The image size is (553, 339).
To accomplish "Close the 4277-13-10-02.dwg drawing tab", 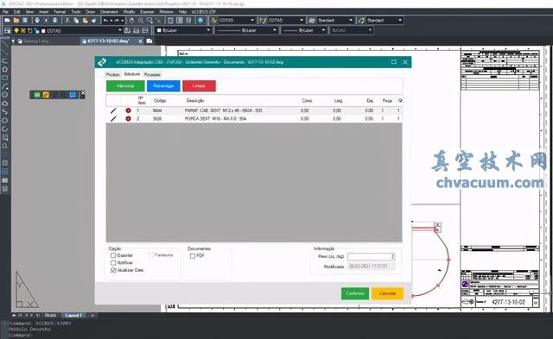I will point(140,41).
